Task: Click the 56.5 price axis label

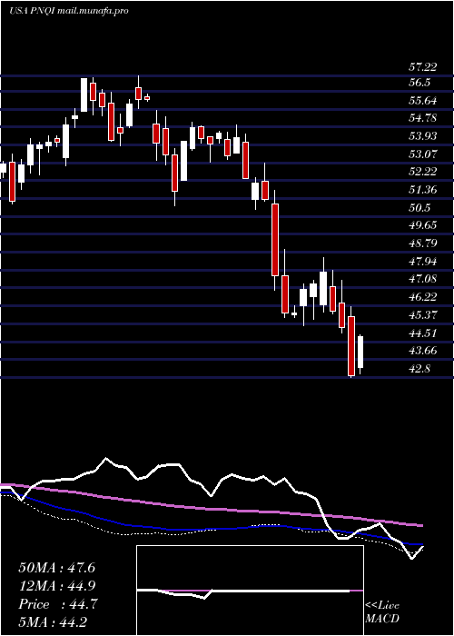Action: tap(419, 83)
